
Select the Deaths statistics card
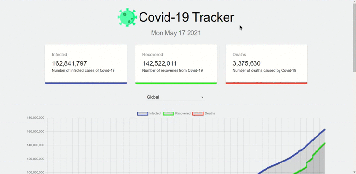click(x=267, y=64)
